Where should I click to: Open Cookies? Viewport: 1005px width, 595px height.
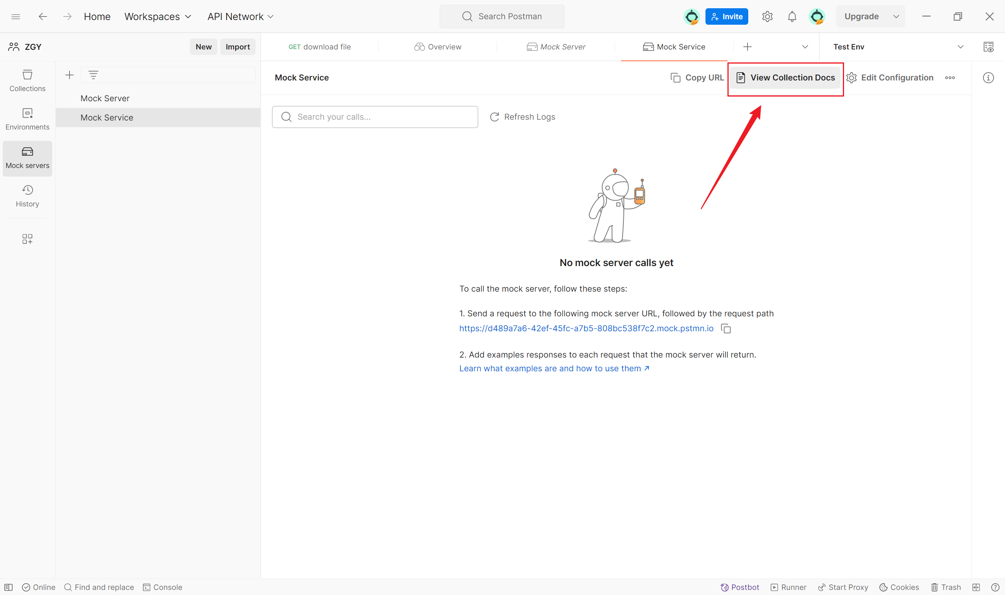click(899, 587)
